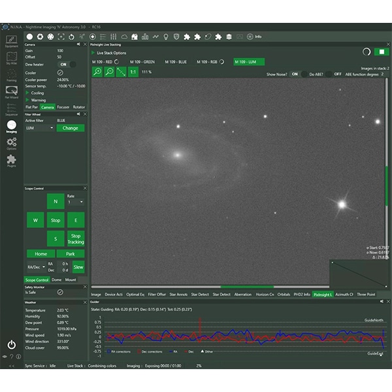Click the noise trend thumbnail graph
Viewport: 392px width, 392px height.
(x=359, y=274)
